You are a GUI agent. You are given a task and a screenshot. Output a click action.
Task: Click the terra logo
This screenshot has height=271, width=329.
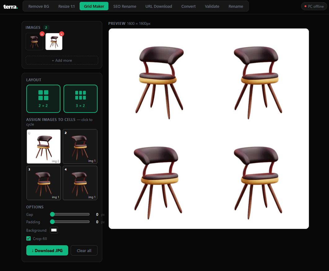click(11, 7)
